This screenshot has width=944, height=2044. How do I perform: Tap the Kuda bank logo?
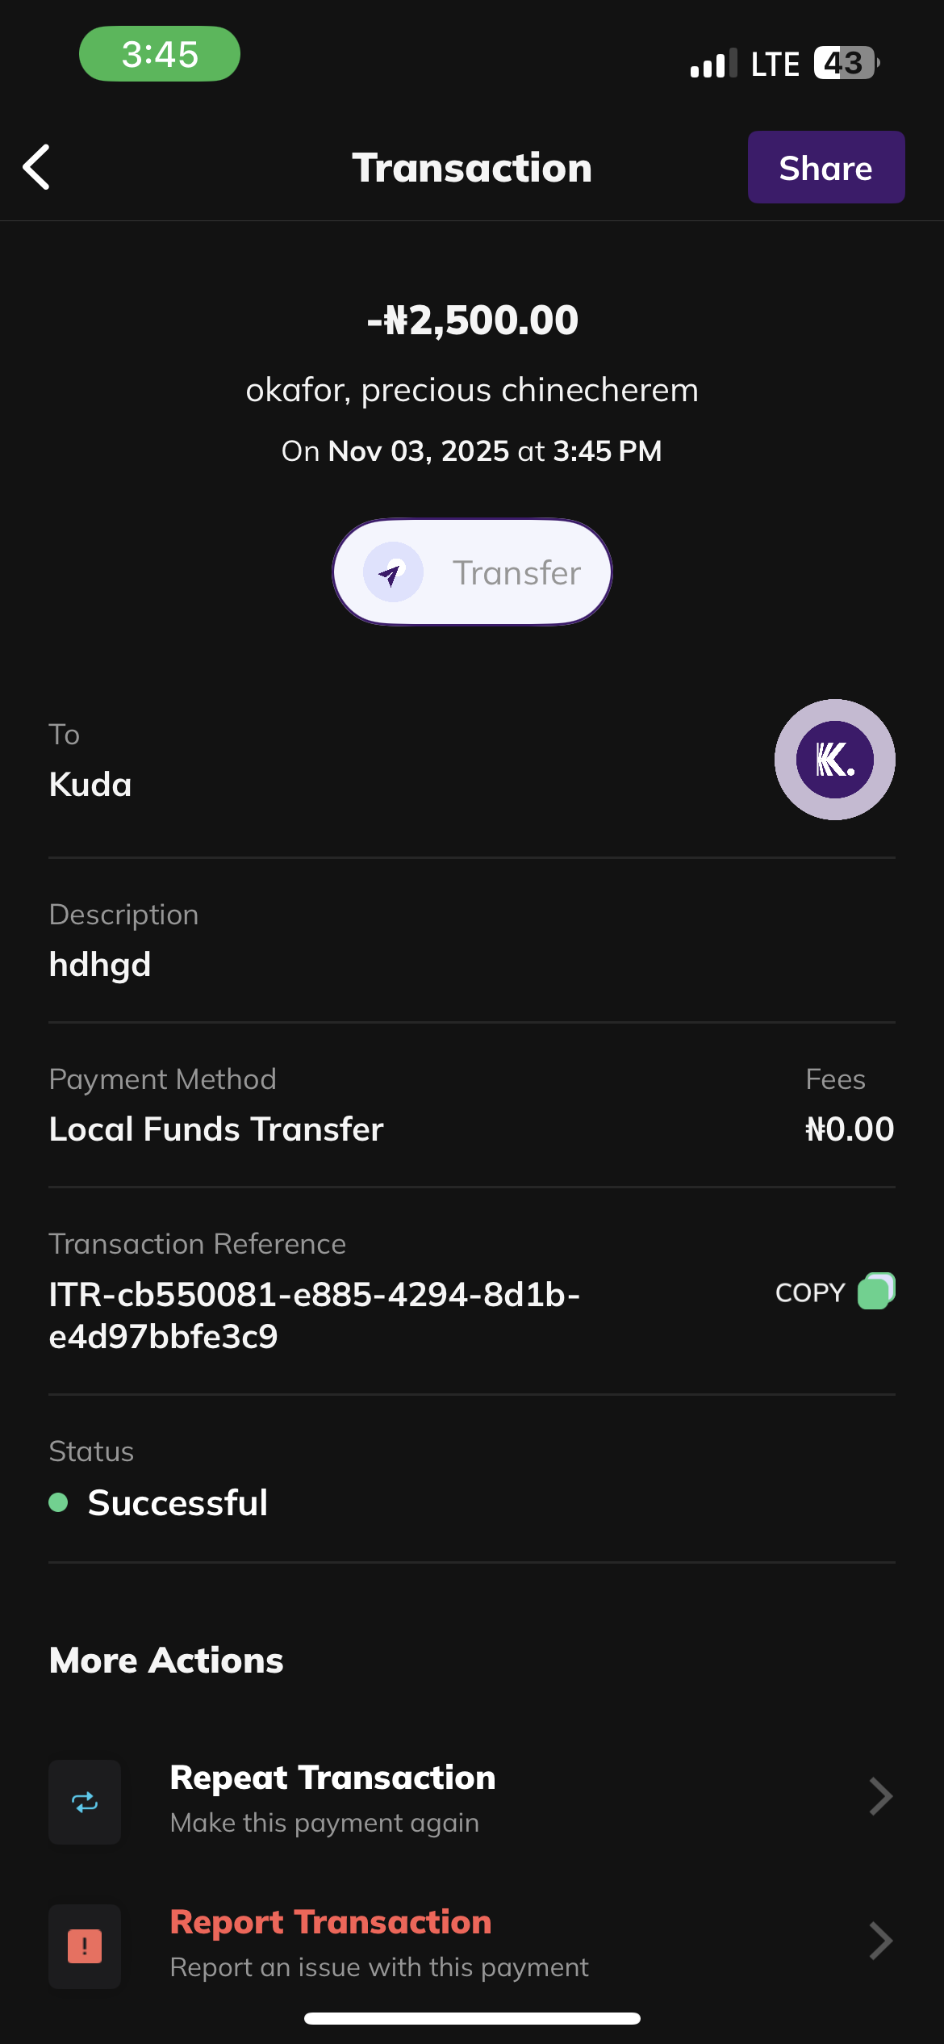point(834,760)
